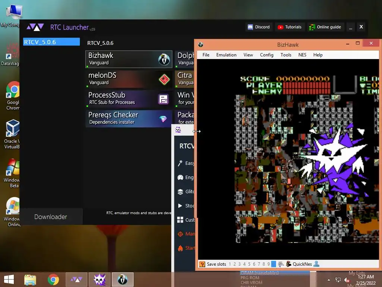Click the RTC Launcher logo icon
Screen dimensions: 382x287
(x=35, y=27)
